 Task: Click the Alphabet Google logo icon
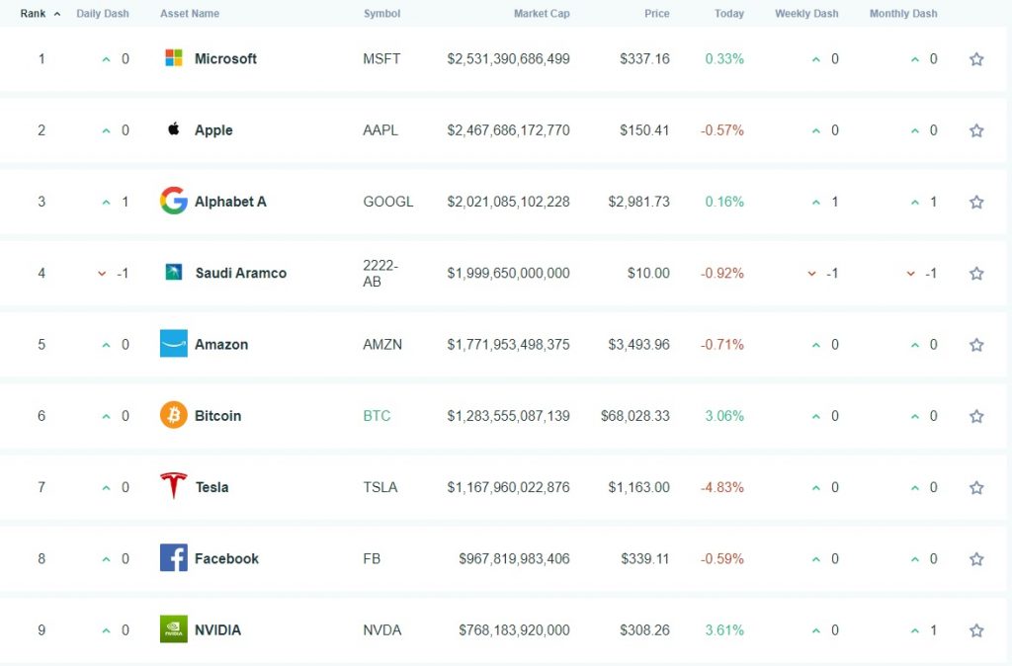pos(174,202)
